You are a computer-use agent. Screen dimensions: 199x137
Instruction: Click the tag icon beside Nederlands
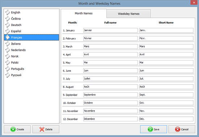pos(8,50)
